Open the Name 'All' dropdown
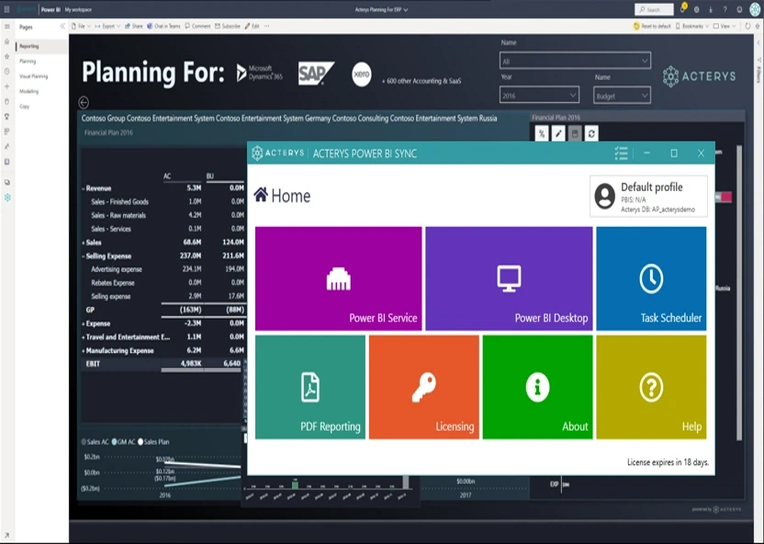Image resolution: width=764 pixels, height=544 pixels. coord(575,61)
